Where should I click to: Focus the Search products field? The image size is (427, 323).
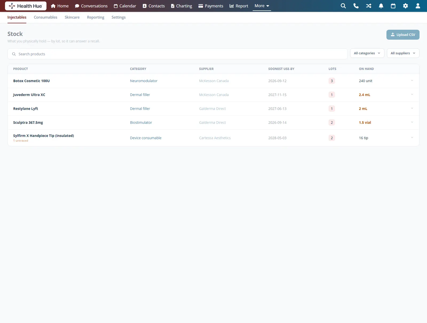pos(177,54)
